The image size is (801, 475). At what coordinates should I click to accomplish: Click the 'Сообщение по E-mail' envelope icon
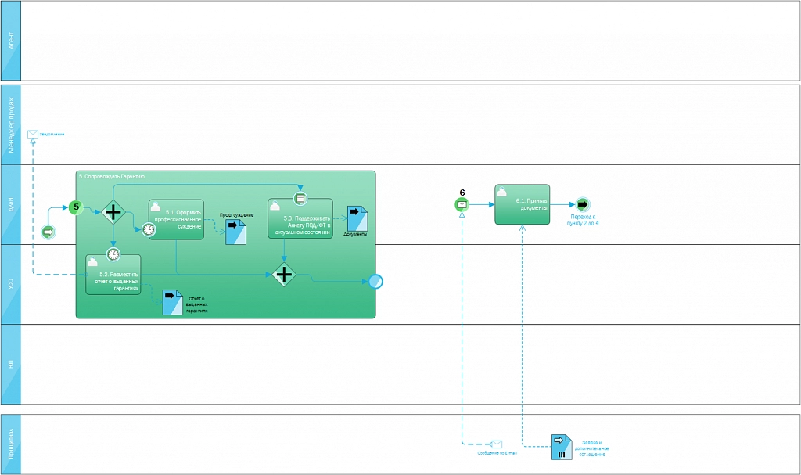(496, 444)
